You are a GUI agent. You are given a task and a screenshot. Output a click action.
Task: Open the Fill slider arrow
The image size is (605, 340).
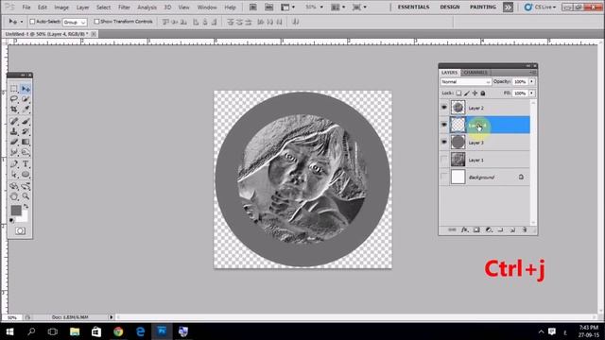[x=531, y=93]
